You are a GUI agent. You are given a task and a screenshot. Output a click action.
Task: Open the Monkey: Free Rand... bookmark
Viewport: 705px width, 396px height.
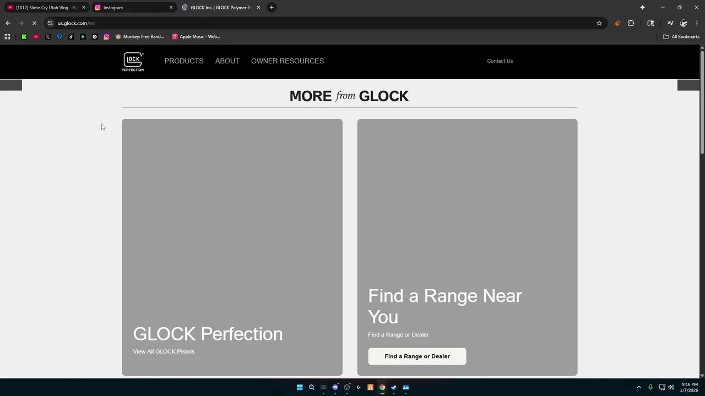click(x=140, y=37)
